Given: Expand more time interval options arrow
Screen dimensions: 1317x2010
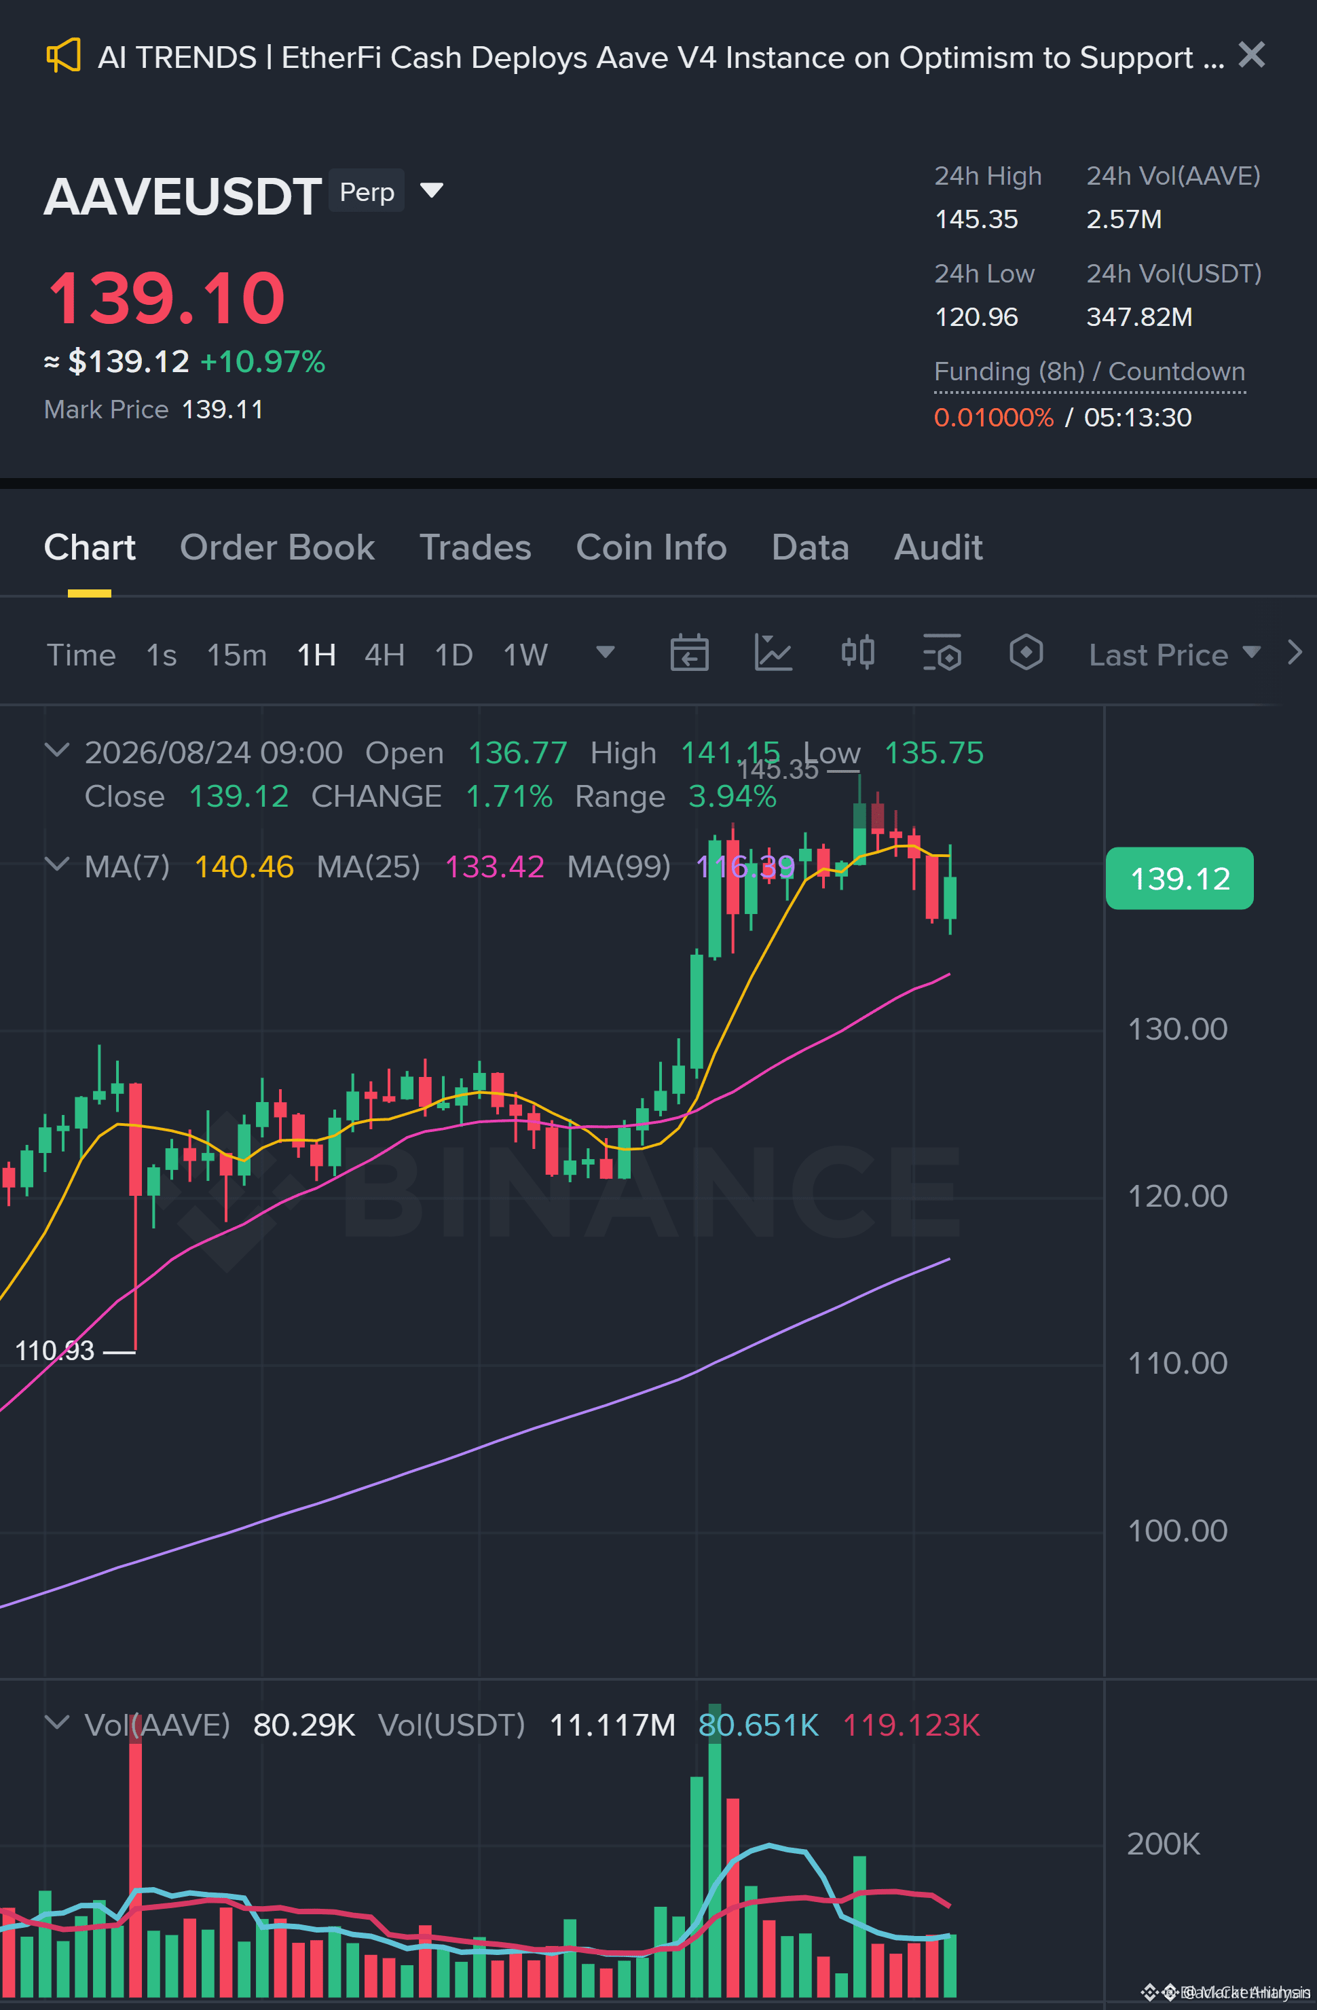Looking at the screenshot, I should coord(604,652).
